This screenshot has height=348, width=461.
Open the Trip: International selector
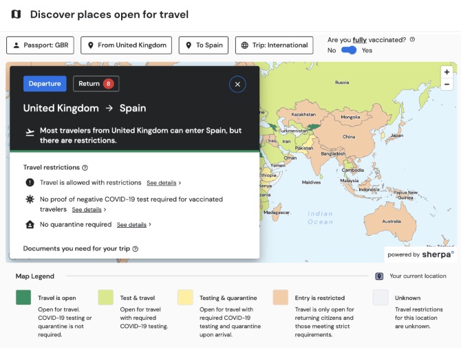point(274,45)
